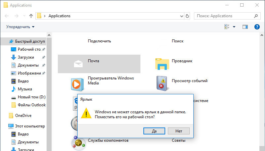
Task: Click the Службы компонентов label text
Action: coord(108,140)
